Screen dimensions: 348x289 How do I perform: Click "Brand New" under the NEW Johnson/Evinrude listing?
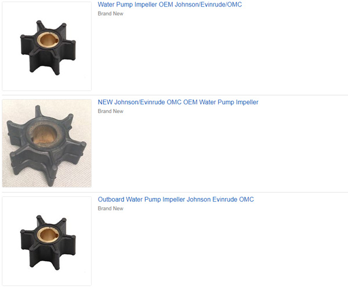pos(111,111)
